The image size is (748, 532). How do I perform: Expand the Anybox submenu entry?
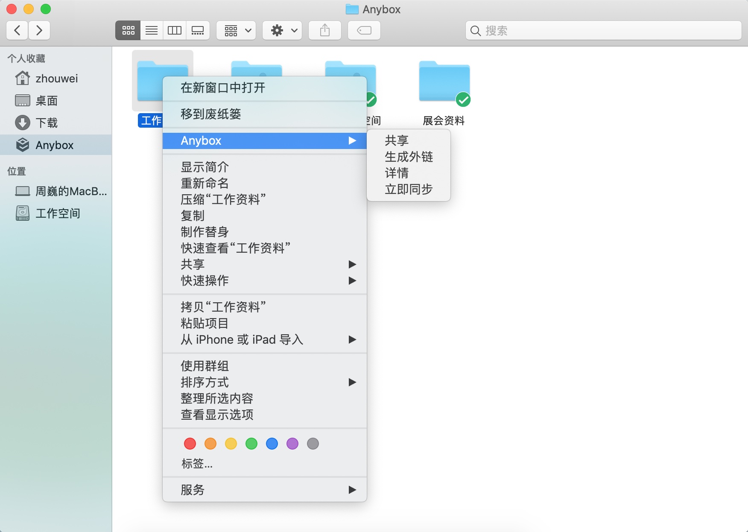coord(265,140)
